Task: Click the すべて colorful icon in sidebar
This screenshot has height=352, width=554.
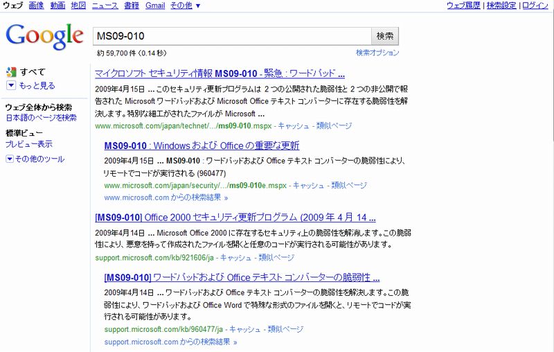Action: (x=11, y=72)
